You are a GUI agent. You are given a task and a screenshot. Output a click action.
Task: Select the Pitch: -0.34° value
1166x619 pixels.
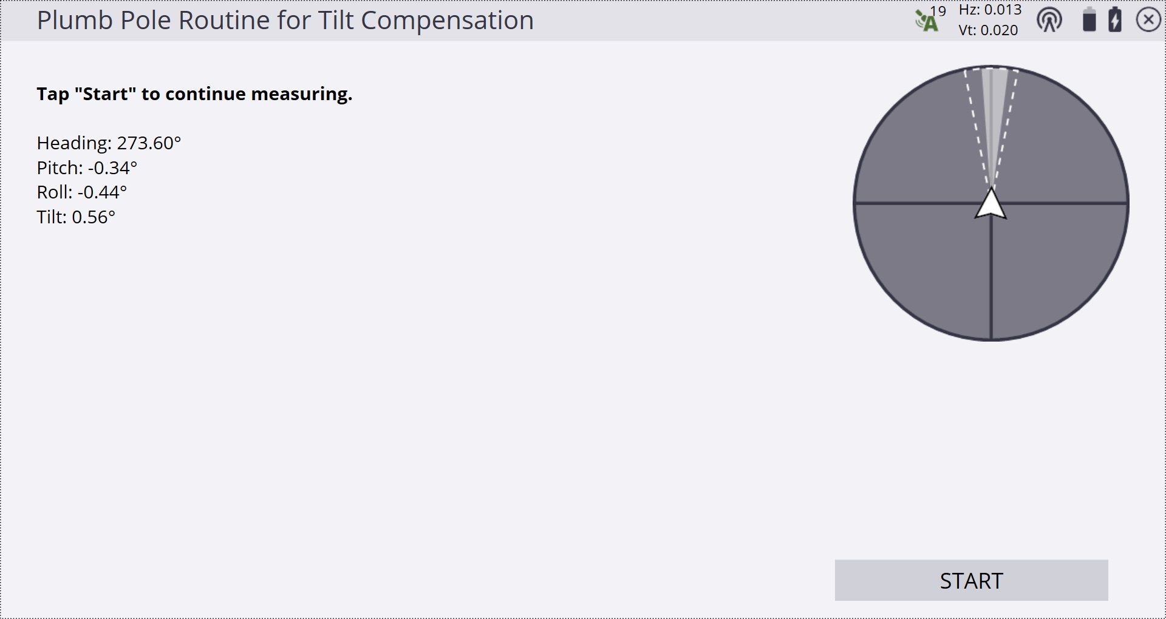click(x=87, y=167)
